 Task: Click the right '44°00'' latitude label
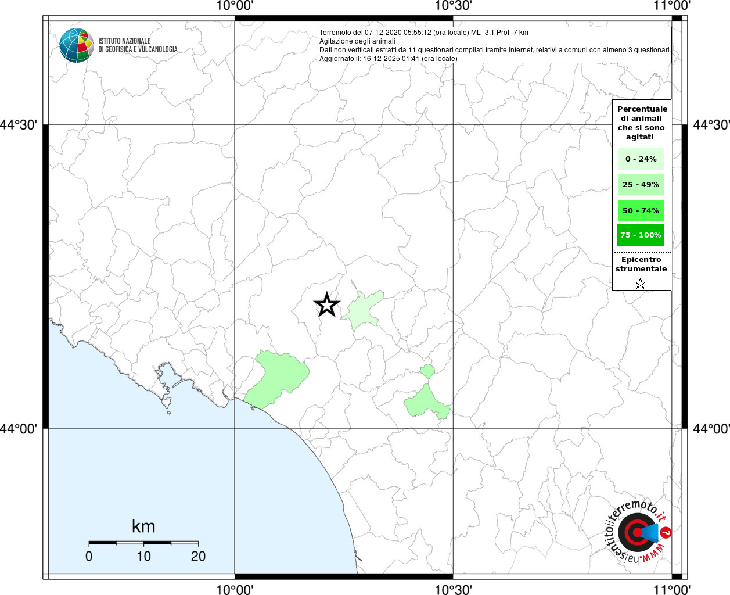point(711,429)
